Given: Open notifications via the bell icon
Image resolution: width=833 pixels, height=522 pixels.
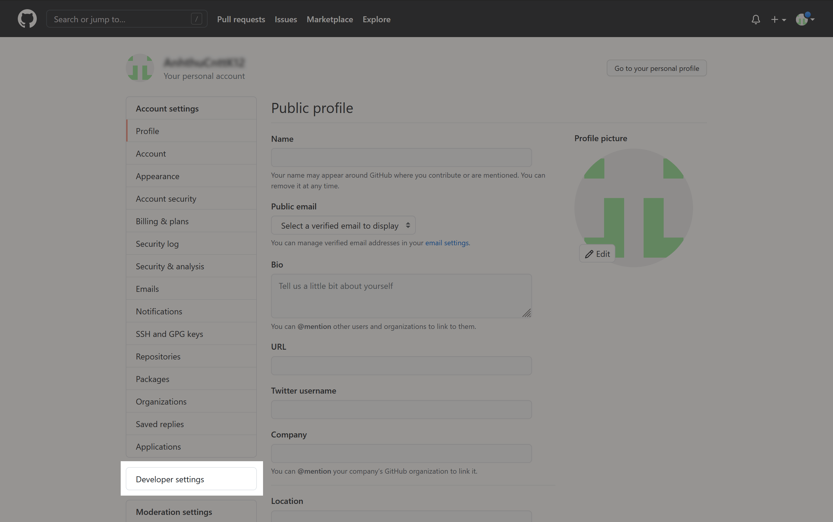Looking at the screenshot, I should tap(756, 20).
